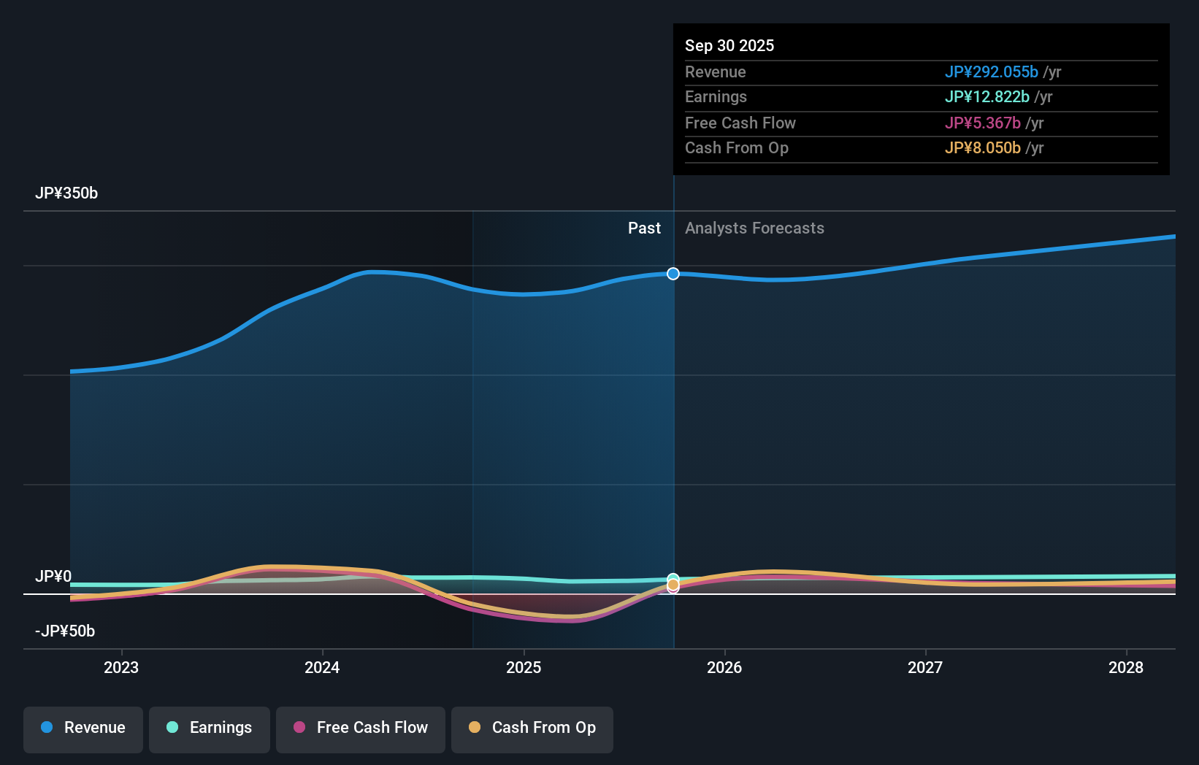This screenshot has height=765, width=1199.
Task: Click the JP¥350b axis label
Action: [66, 193]
